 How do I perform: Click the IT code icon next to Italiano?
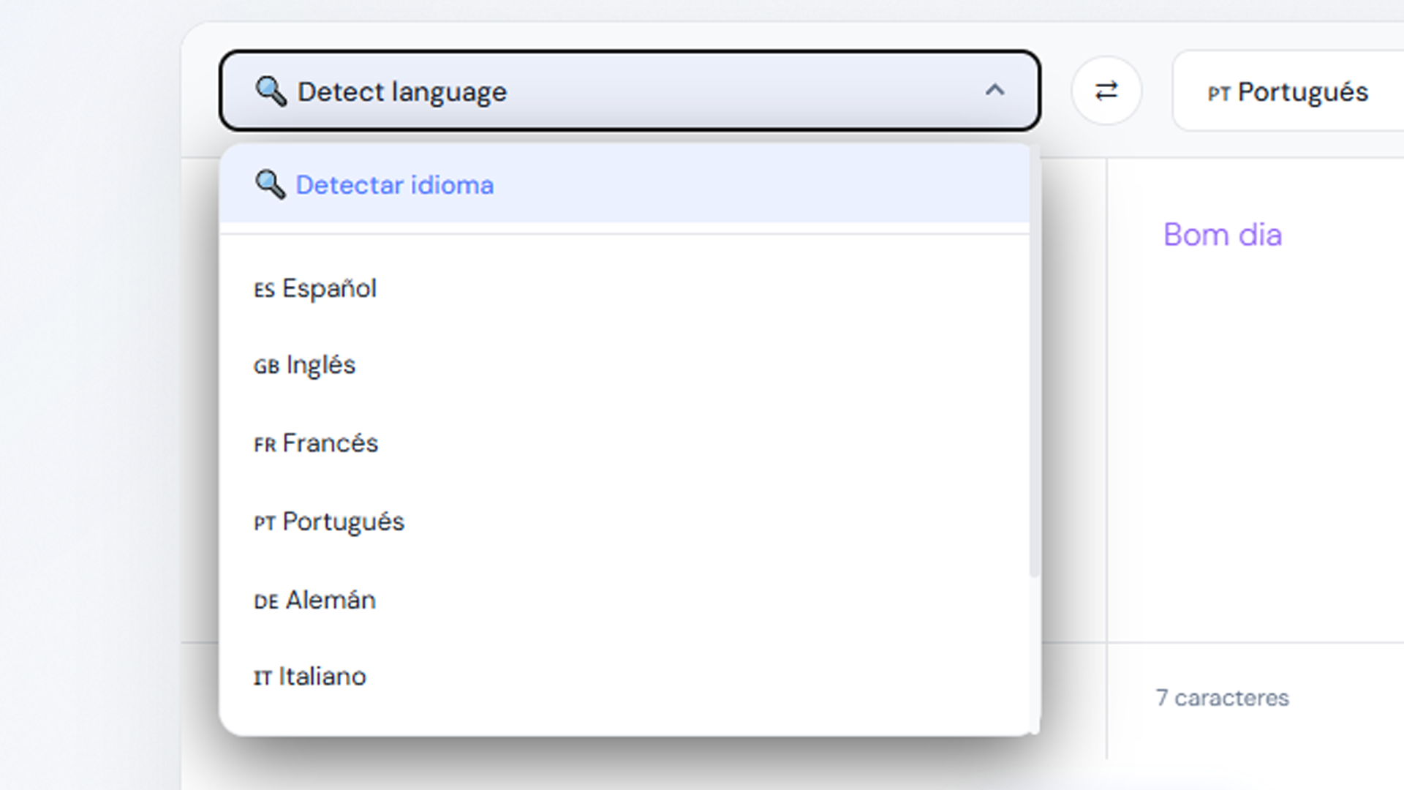pos(262,677)
